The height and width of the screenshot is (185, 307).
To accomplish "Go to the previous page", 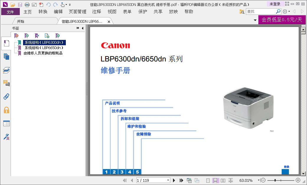I will point(132,180).
